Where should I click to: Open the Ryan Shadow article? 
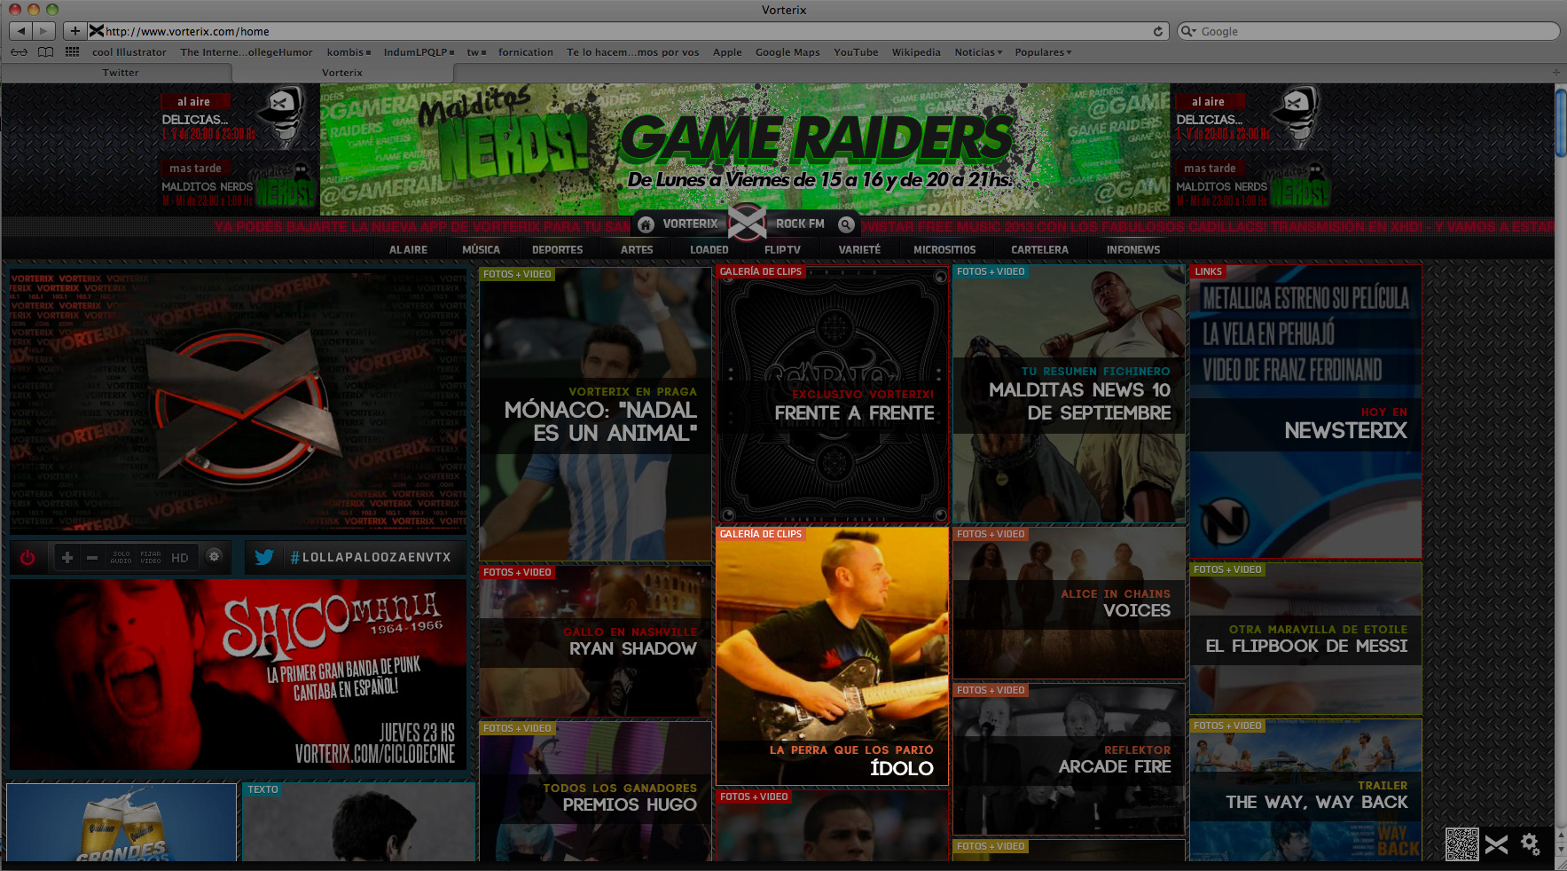[x=595, y=641]
